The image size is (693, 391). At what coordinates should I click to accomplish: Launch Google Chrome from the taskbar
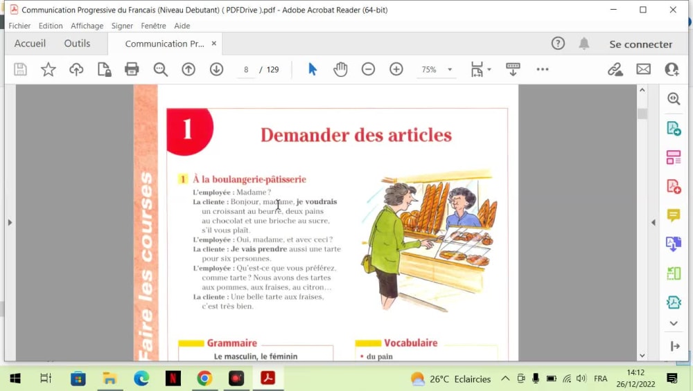(x=204, y=379)
